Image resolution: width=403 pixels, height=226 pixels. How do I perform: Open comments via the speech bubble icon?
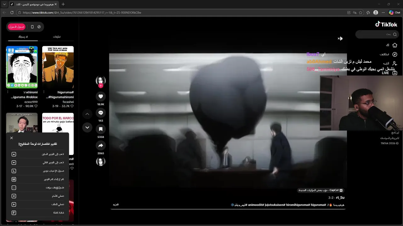pos(101,113)
